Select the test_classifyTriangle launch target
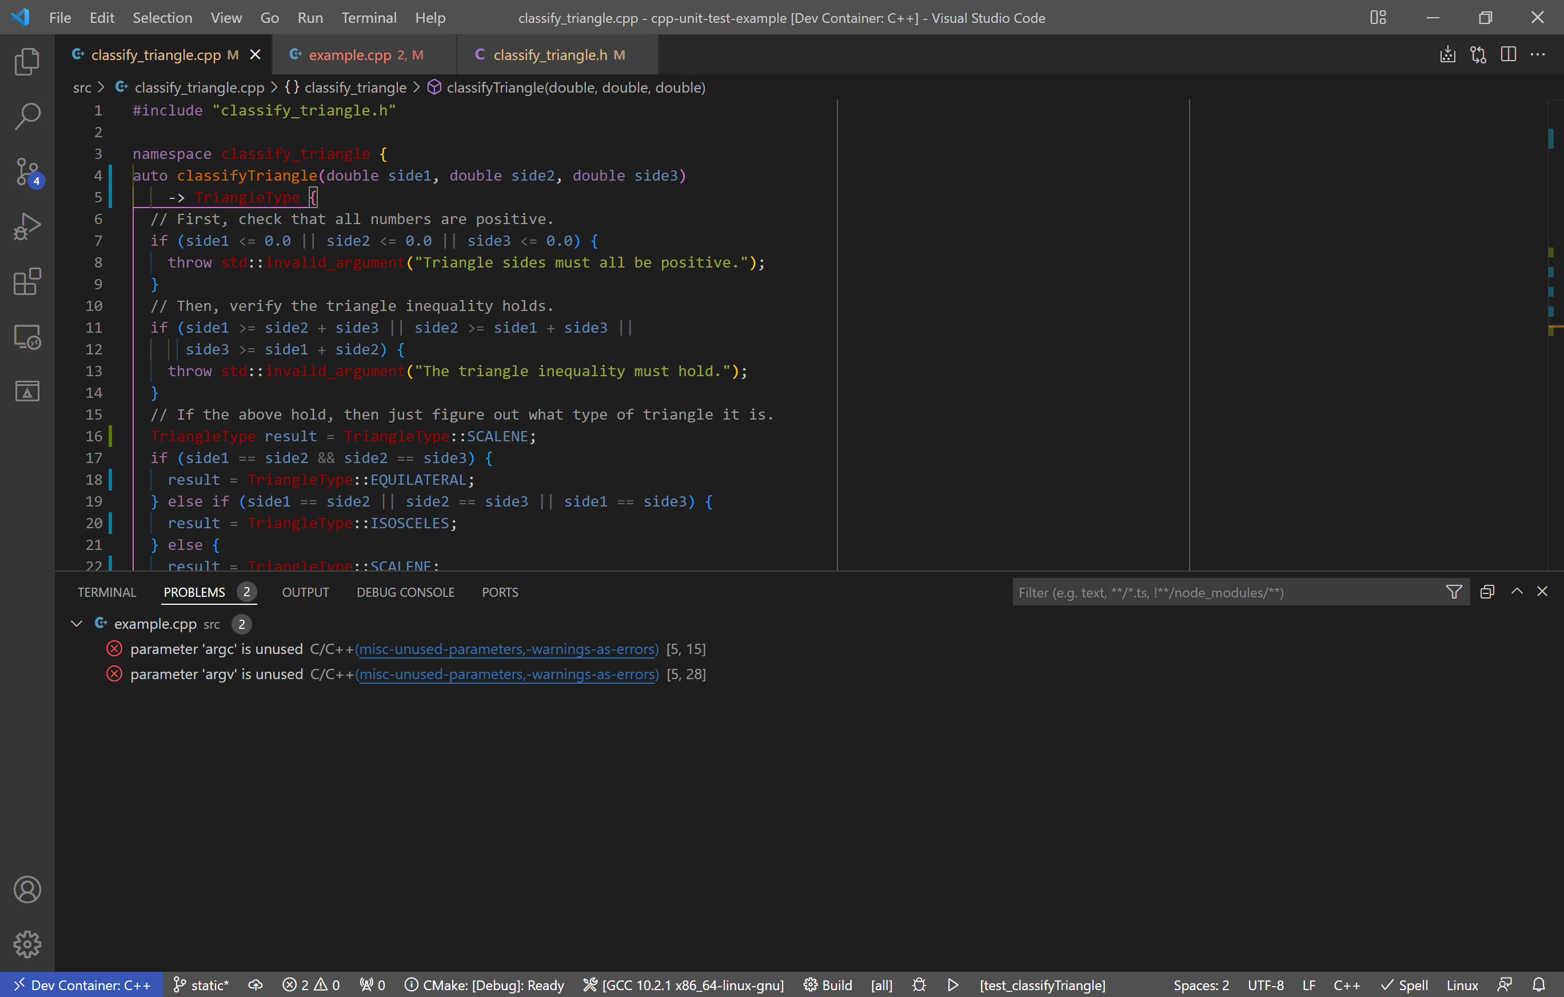The image size is (1564, 997). 1043,984
